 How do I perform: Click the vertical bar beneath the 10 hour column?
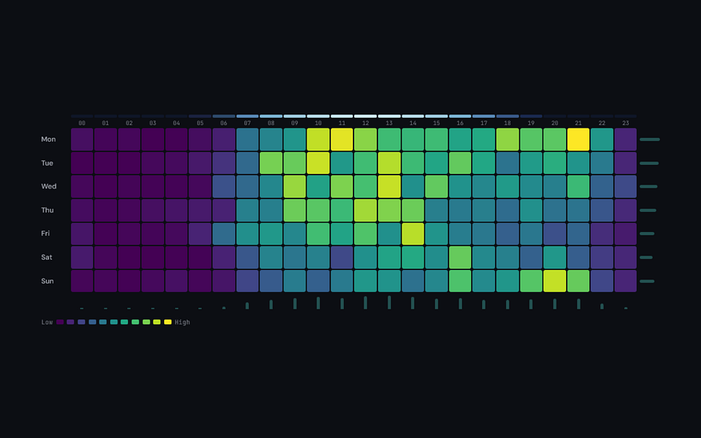(x=318, y=303)
